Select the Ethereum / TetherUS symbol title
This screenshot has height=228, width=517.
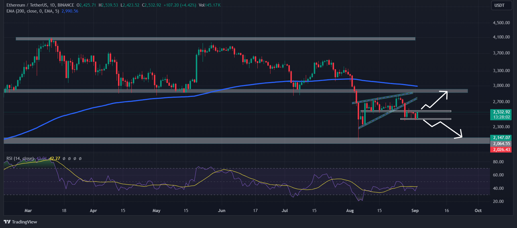[x=40, y=5]
